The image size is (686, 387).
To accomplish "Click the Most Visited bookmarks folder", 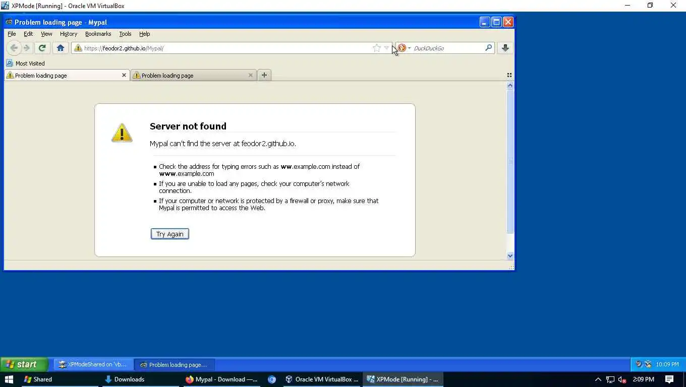I will [x=26, y=63].
